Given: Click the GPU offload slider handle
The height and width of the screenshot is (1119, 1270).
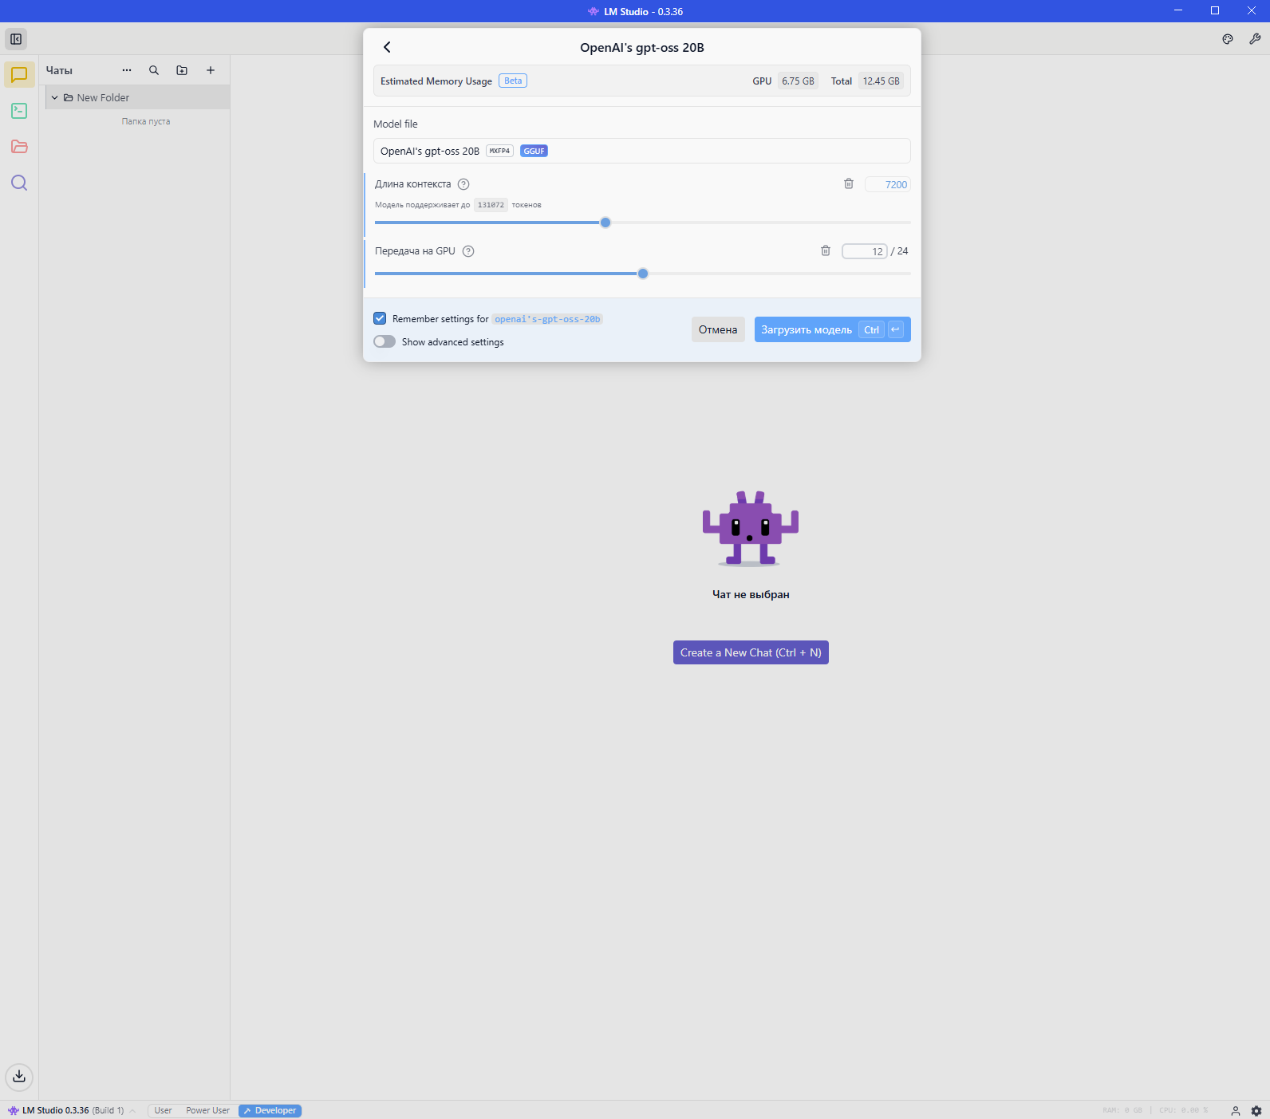Looking at the screenshot, I should [643, 274].
